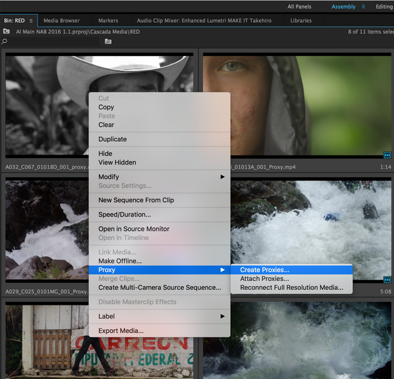Viewport: 394px width, 379px height.
Task: Select Reconnect Full Resolution Media...
Action: pyautogui.click(x=291, y=287)
